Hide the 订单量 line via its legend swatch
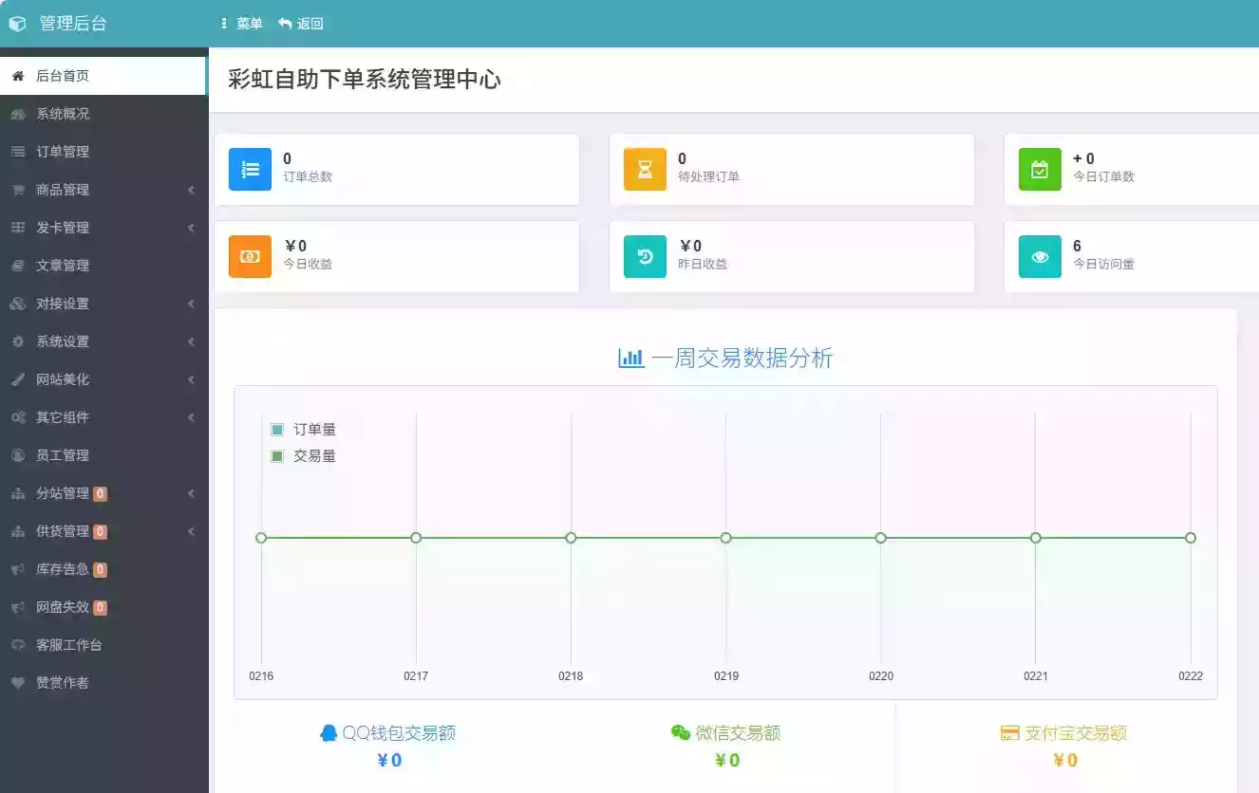The image size is (1259, 793). tap(275, 429)
